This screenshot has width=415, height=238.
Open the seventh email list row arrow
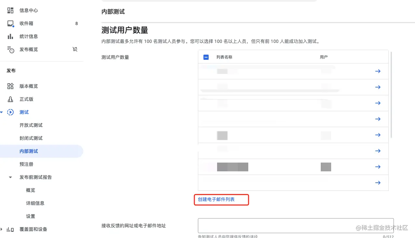pos(378,167)
